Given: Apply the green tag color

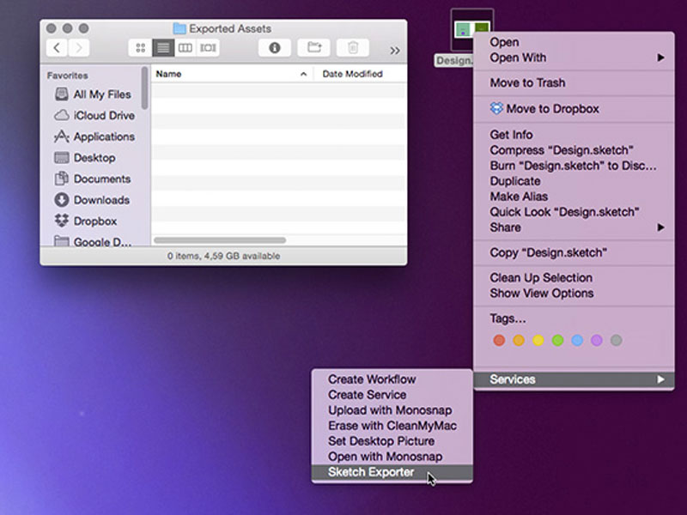Looking at the screenshot, I should coord(557,340).
